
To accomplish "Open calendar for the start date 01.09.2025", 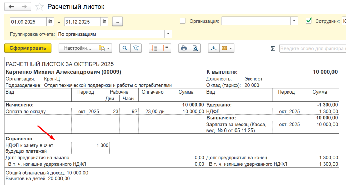I will (x=50, y=22).
